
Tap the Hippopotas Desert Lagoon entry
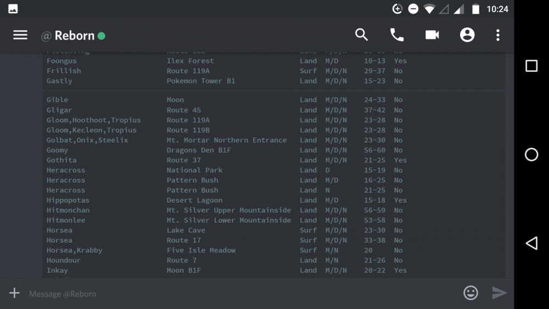coord(225,200)
